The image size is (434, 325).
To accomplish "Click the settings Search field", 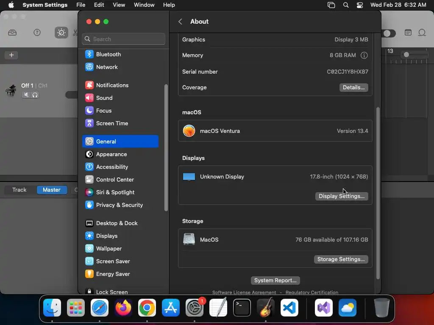I will point(123,39).
